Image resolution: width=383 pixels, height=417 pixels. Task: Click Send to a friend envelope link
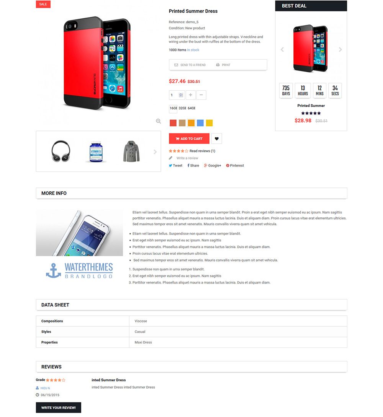[x=190, y=65]
